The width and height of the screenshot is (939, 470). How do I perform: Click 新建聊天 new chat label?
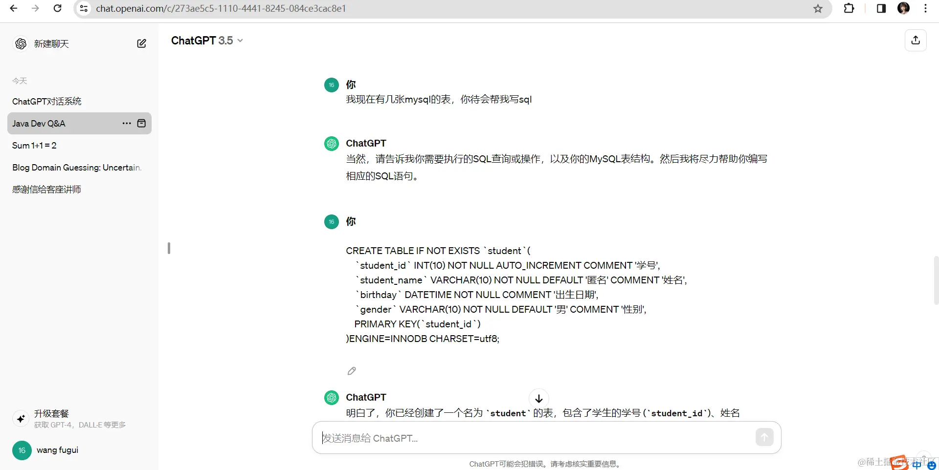[51, 43]
